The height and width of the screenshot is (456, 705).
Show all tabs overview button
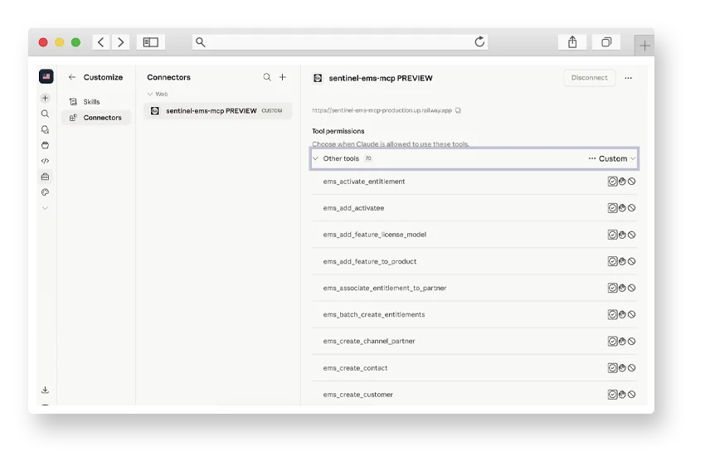(x=606, y=42)
